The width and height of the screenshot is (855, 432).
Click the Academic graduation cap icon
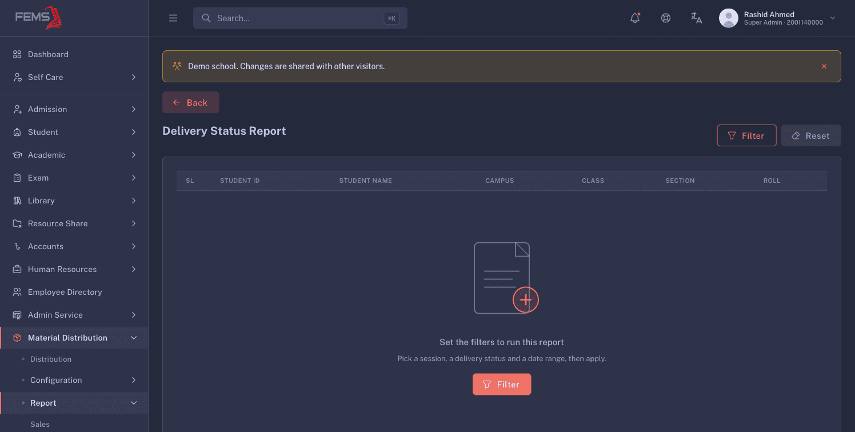(17, 155)
